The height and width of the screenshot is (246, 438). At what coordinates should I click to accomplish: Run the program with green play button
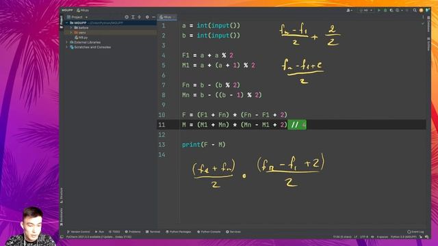[x=379, y=10]
